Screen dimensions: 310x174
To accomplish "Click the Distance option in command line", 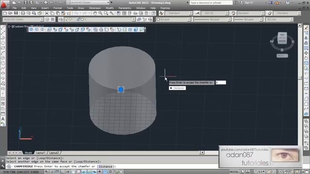I will click(x=105, y=166).
